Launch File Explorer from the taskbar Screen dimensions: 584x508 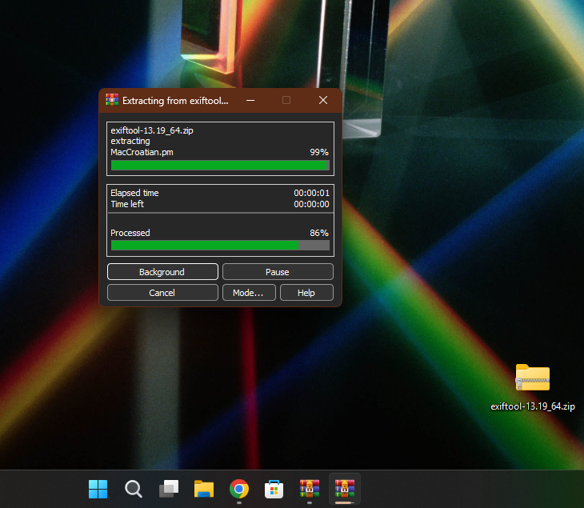[204, 489]
